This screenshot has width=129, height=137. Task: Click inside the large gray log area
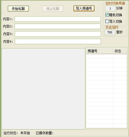[44, 89]
